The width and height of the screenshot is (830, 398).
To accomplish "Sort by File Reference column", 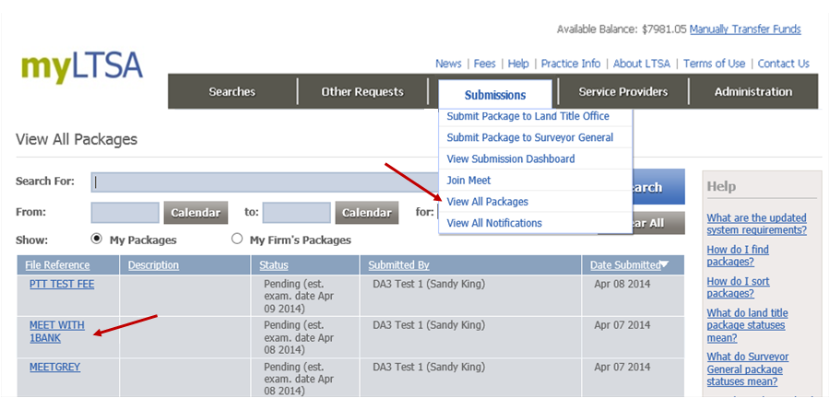I will [x=57, y=265].
